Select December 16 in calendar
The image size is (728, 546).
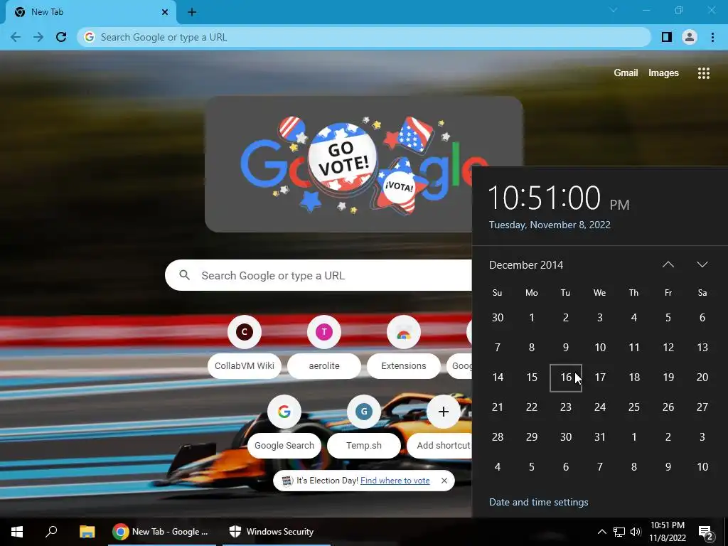click(566, 378)
